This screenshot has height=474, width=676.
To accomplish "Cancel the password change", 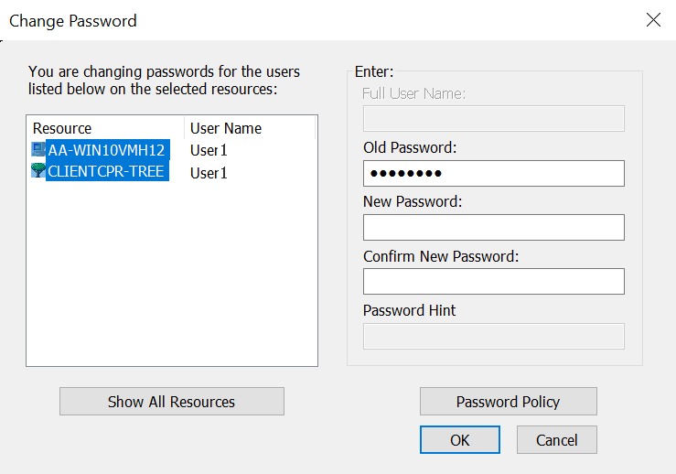I will [556, 440].
